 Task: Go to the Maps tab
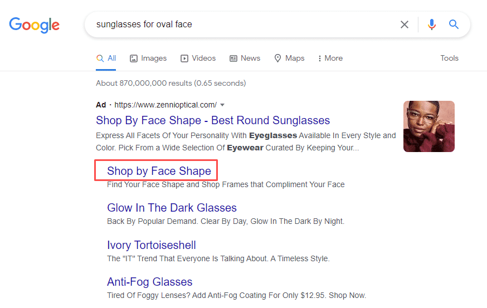click(x=289, y=58)
